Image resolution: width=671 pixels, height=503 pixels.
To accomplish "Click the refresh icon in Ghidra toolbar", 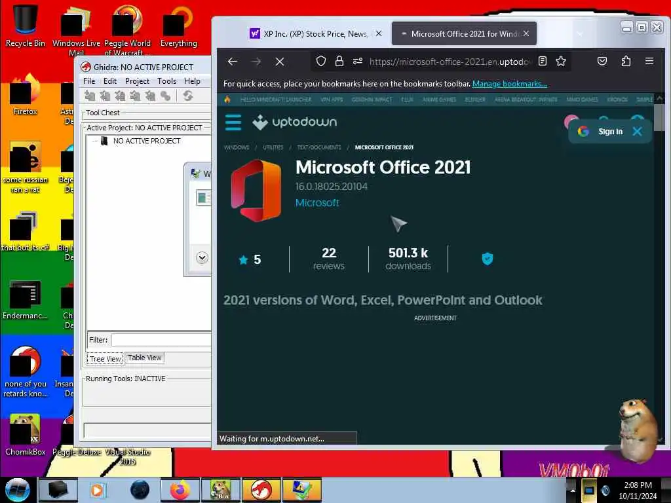I will tap(188, 96).
